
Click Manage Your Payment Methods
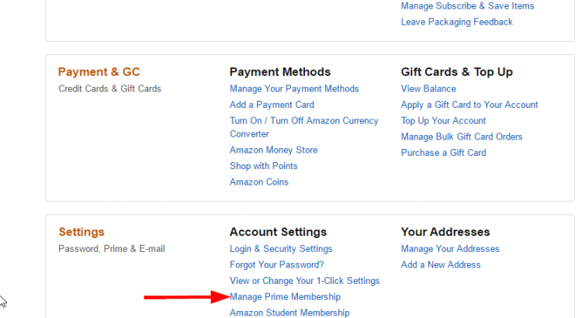294,89
